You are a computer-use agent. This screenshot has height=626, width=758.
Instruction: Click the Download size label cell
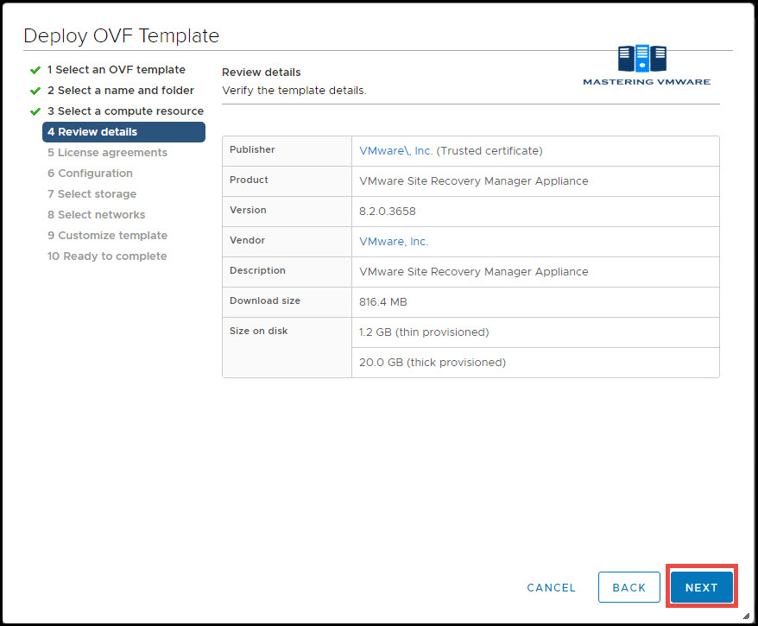287,302
